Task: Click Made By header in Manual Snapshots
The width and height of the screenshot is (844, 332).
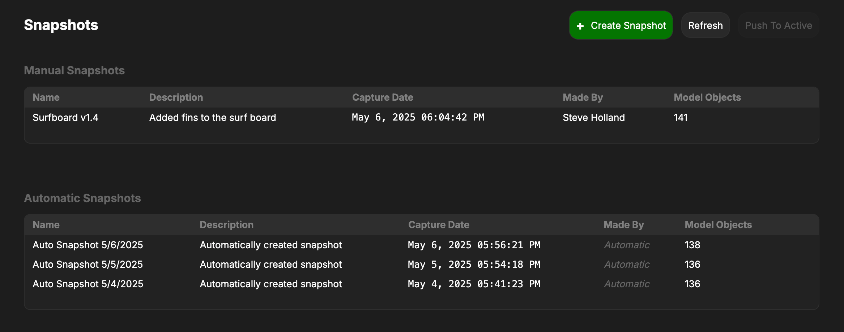Action: click(x=583, y=97)
